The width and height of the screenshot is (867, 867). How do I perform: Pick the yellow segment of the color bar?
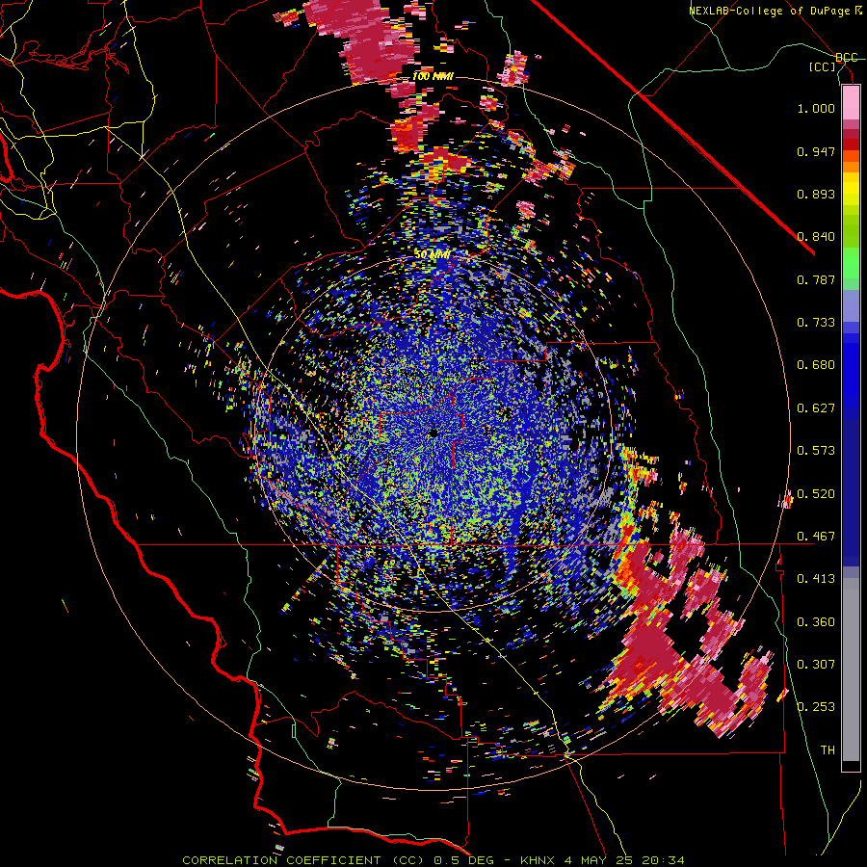click(851, 189)
